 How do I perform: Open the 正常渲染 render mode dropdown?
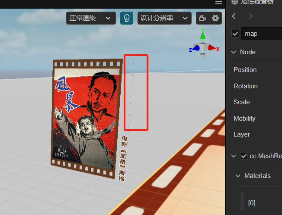click(x=91, y=18)
